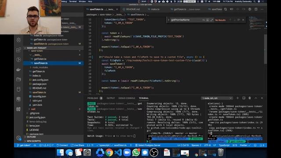
Task: Open the database cylinder view in activity bar
Action: (18, 89)
